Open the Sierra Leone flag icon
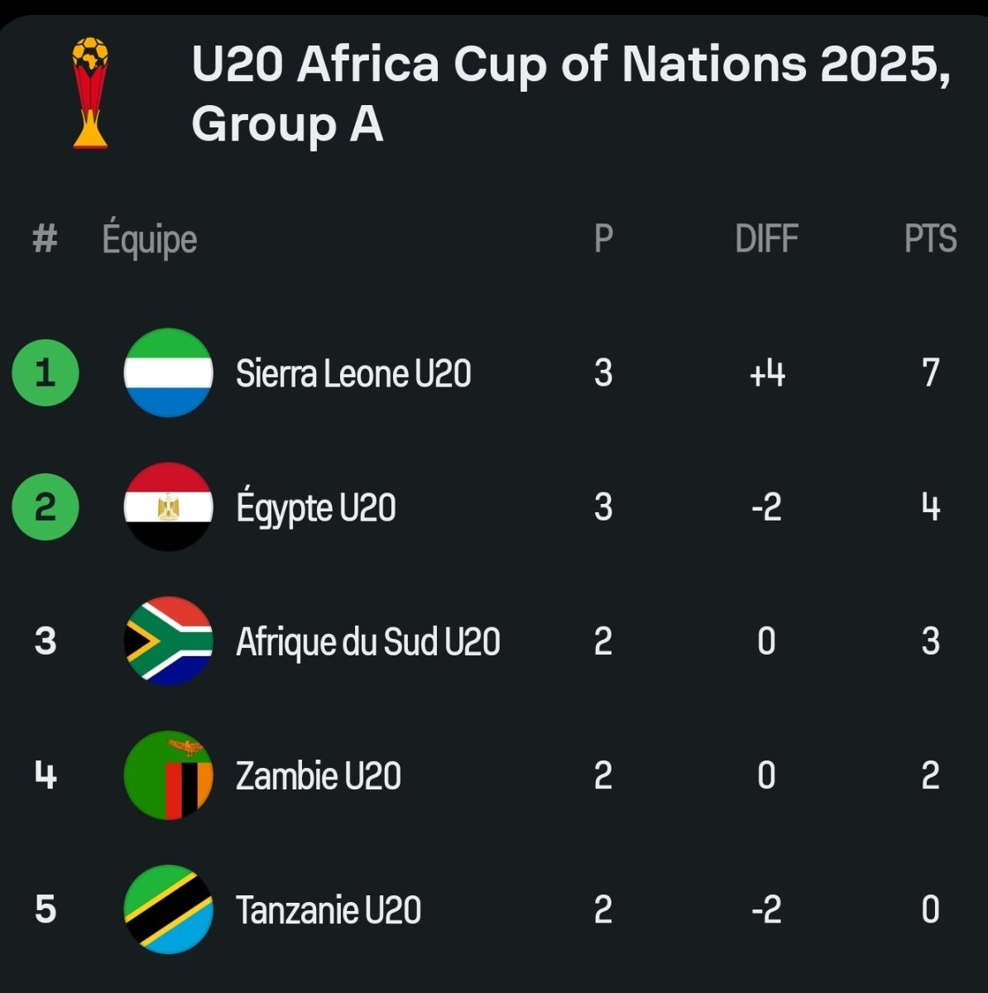988x993 pixels. (x=169, y=373)
